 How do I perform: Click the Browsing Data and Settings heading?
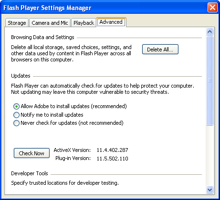(42, 37)
